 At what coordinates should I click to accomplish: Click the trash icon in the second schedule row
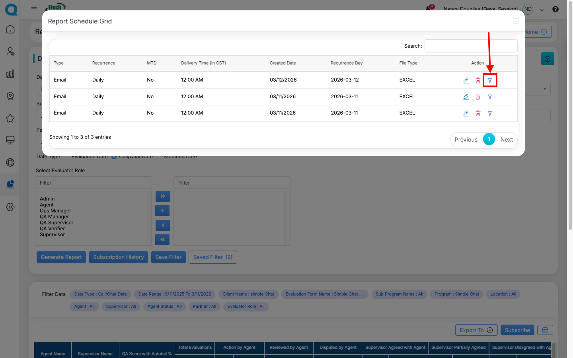click(x=477, y=97)
